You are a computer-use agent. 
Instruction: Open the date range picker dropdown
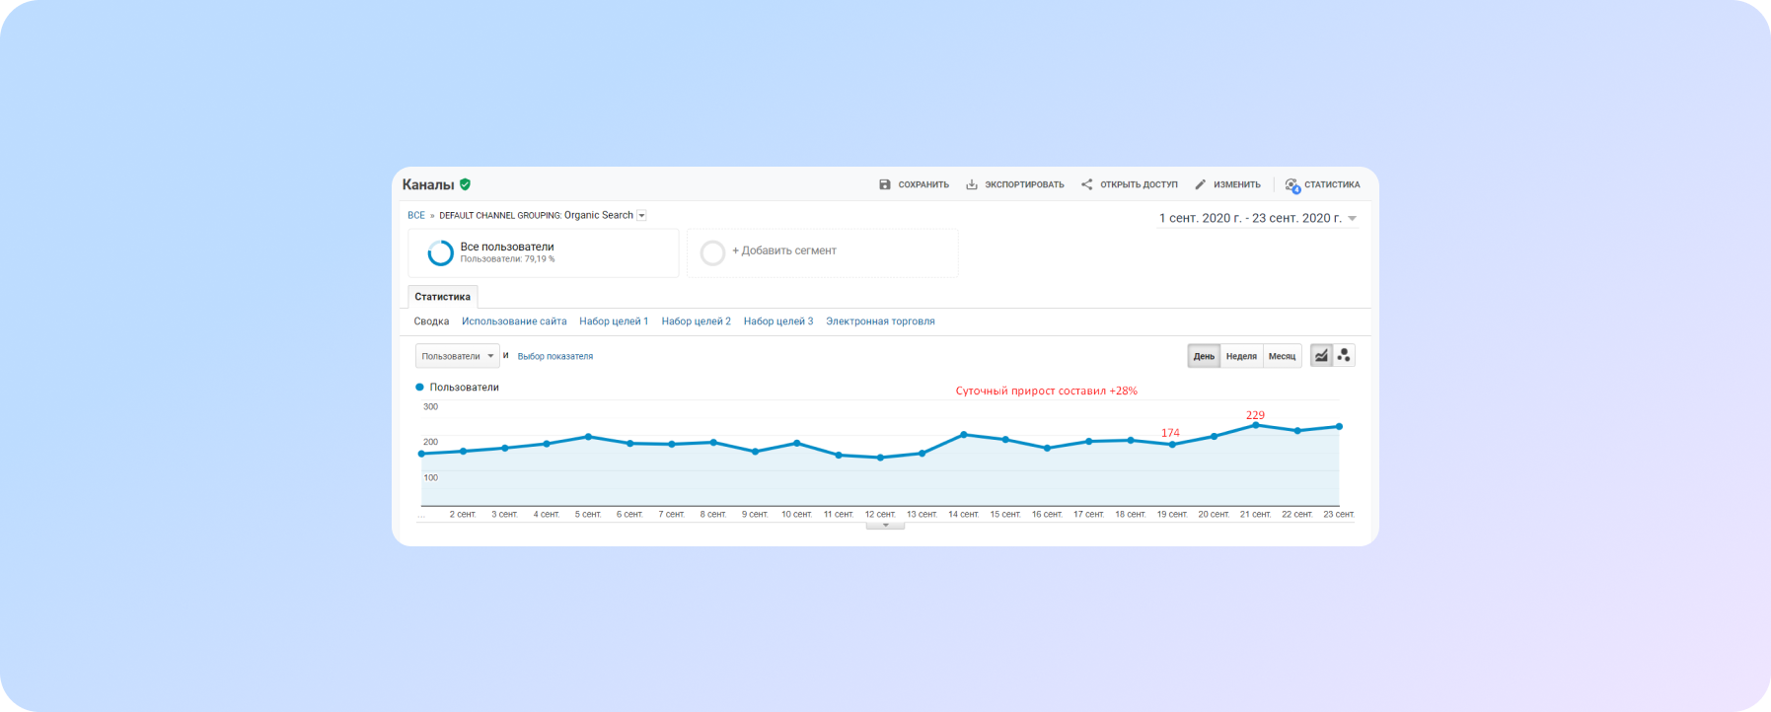click(1258, 218)
